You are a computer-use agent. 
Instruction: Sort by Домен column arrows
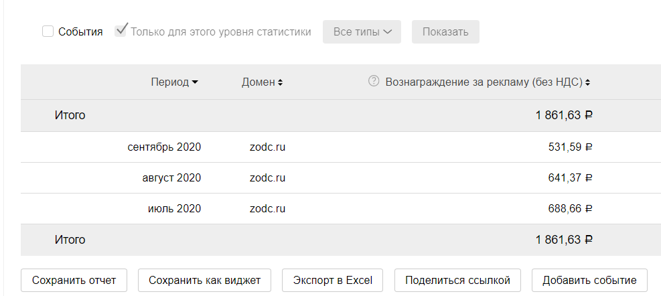click(280, 82)
